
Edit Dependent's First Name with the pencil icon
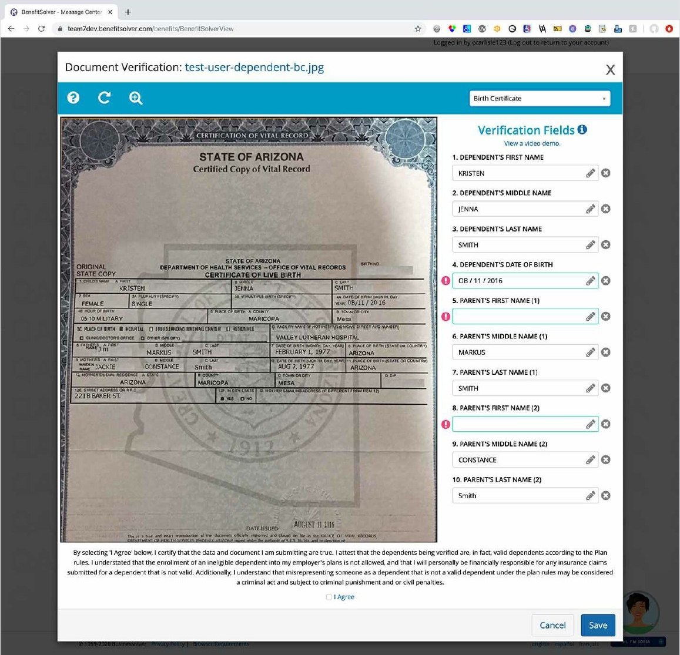[x=590, y=173]
